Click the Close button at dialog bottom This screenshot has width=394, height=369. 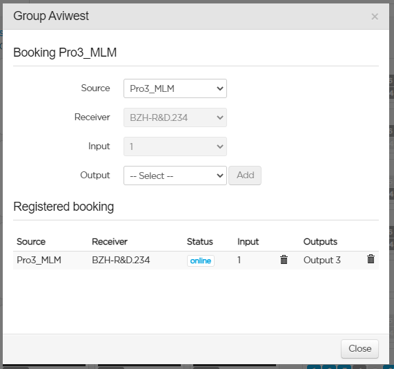tap(359, 348)
